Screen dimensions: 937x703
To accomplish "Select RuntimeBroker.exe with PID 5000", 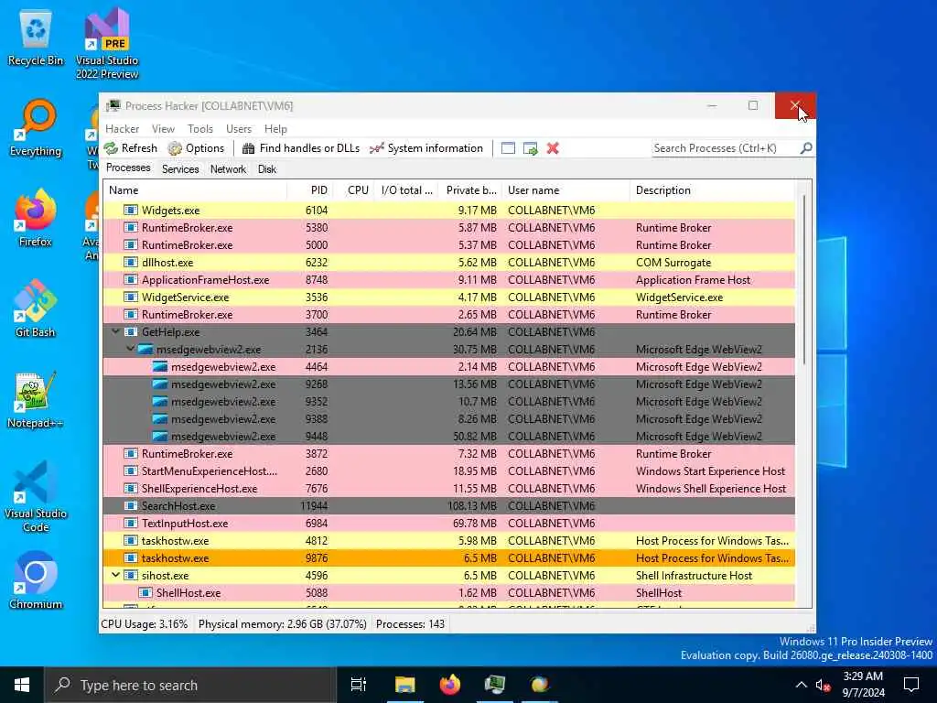I will pos(448,244).
